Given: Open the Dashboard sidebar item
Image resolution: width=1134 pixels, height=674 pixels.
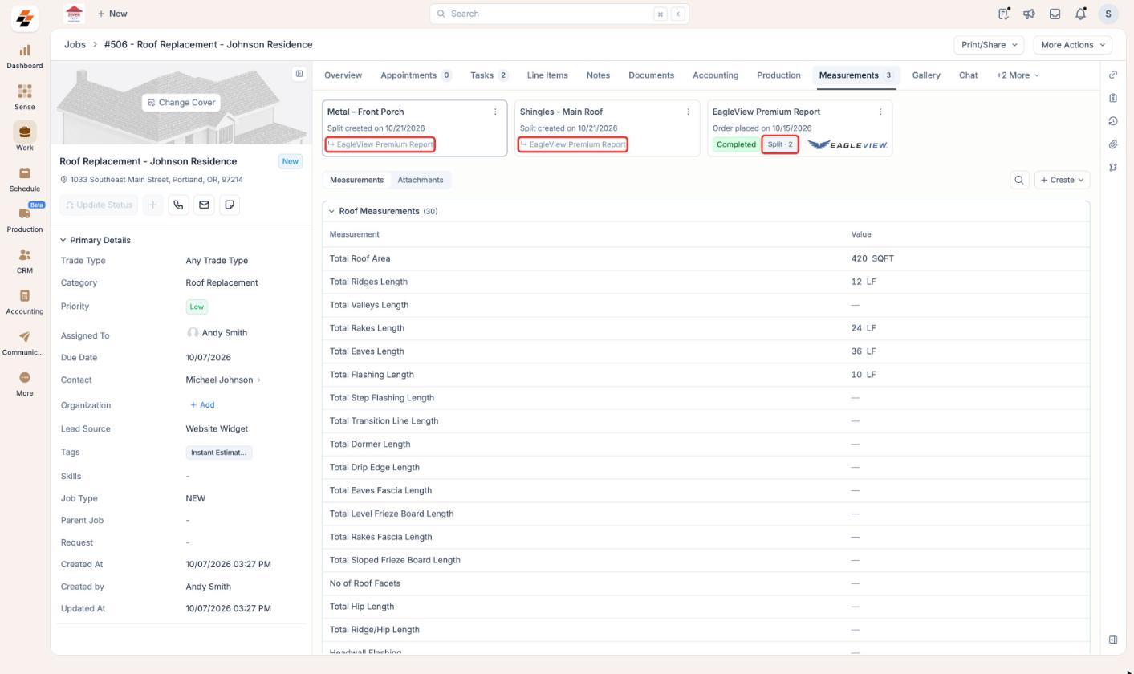Looking at the screenshot, I should 24,56.
